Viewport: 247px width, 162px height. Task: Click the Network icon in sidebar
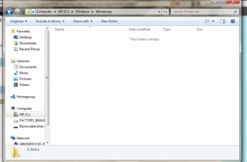click(x=13, y=138)
